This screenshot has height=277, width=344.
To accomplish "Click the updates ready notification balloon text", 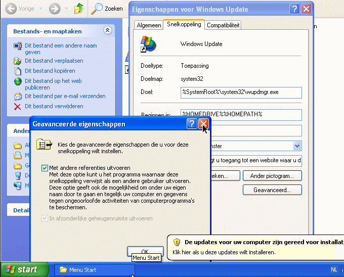I will (x=264, y=242).
